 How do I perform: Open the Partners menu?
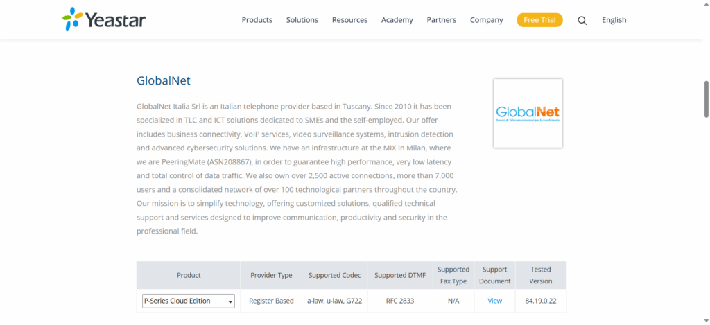pos(442,20)
